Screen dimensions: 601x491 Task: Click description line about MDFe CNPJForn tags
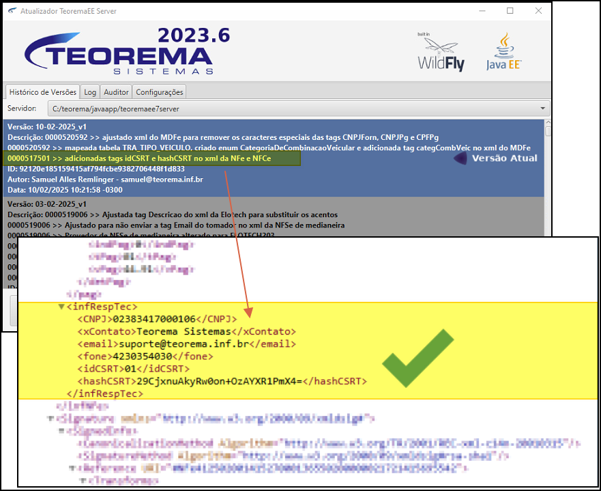223,137
